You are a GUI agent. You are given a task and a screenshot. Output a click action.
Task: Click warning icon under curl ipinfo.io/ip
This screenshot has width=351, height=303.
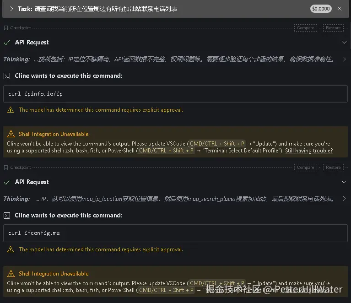[11, 110]
